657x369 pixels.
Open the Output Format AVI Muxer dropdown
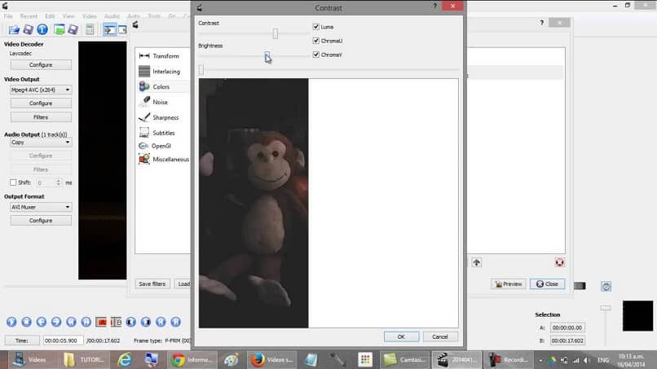coord(41,207)
